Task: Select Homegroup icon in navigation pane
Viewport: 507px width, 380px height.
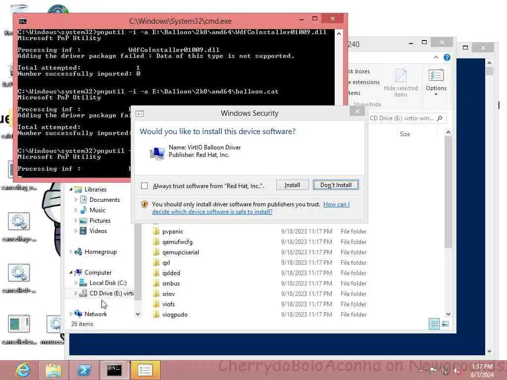Action: tap(78, 251)
